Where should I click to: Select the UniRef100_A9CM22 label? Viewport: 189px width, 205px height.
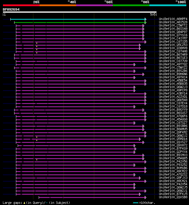(x=173, y=171)
